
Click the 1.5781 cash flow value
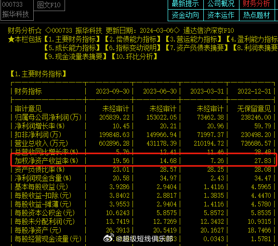(261, 239)
